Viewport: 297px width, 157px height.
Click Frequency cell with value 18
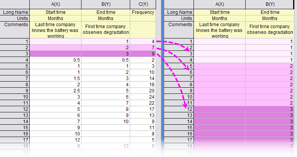click(143, 85)
